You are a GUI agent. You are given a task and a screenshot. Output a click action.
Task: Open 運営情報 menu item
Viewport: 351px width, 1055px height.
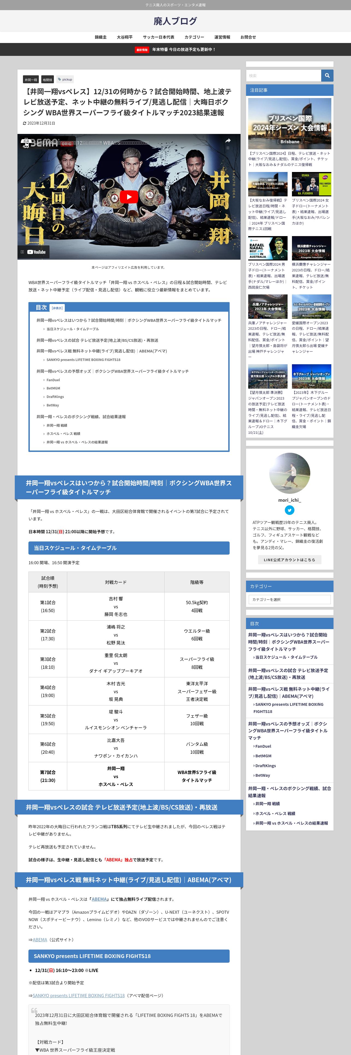[222, 37]
